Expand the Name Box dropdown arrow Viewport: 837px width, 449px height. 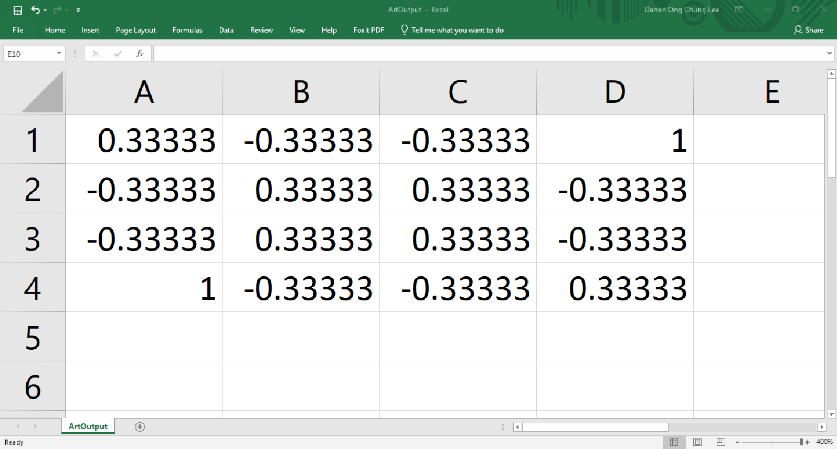coord(59,54)
